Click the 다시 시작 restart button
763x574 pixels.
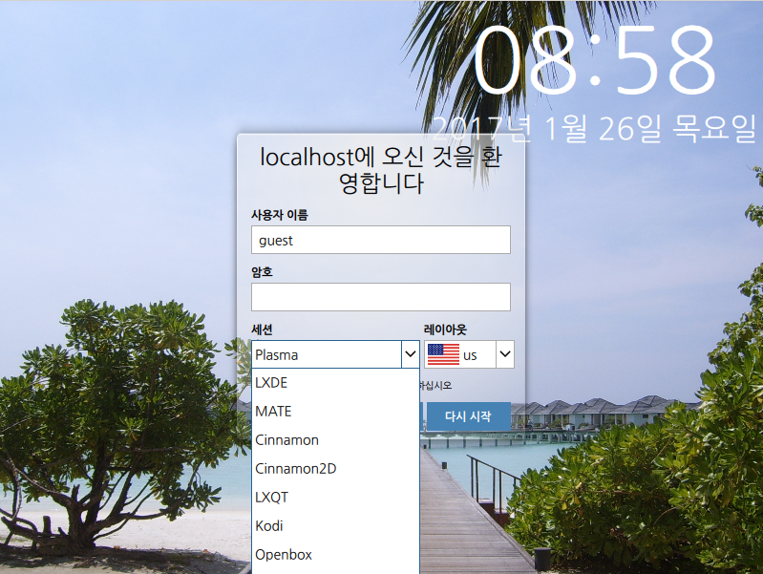click(x=469, y=416)
